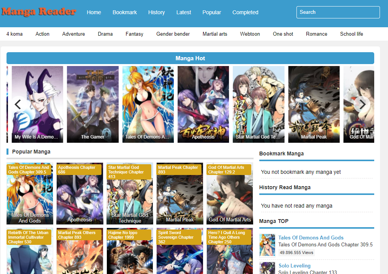The width and height of the screenshot is (388, 274).
Task: Open Martial Peak Chapter 893 badge
Action: pyautogui.click(x=179, y=170)
